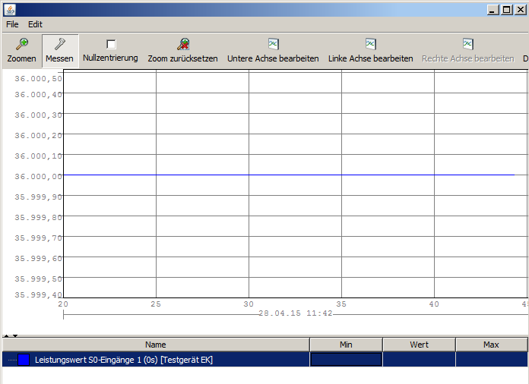Click the Max column header
529x384 pixels.
[491, 345]
